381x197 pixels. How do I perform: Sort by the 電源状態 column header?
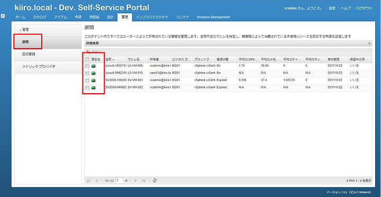[226, 59]
